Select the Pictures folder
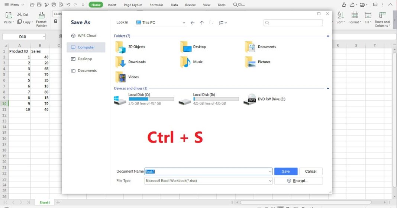 coord(258,62)
